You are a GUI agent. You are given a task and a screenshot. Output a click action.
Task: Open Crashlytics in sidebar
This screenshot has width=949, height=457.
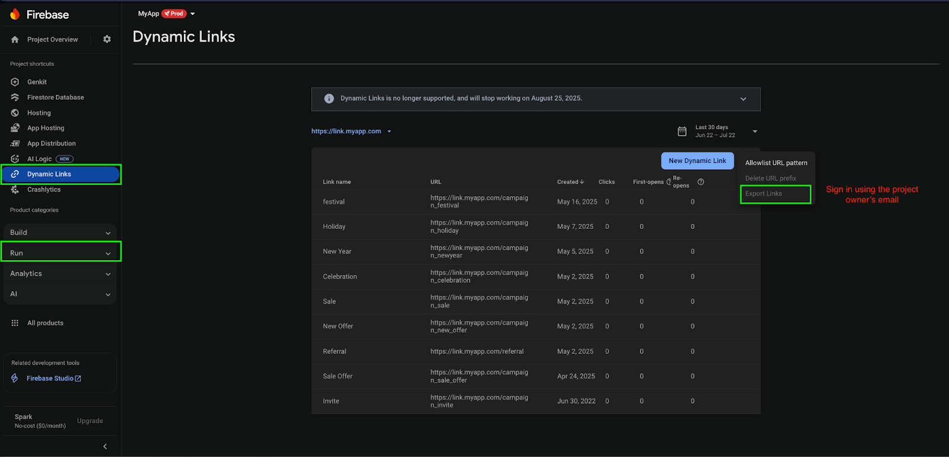point(44,190)
